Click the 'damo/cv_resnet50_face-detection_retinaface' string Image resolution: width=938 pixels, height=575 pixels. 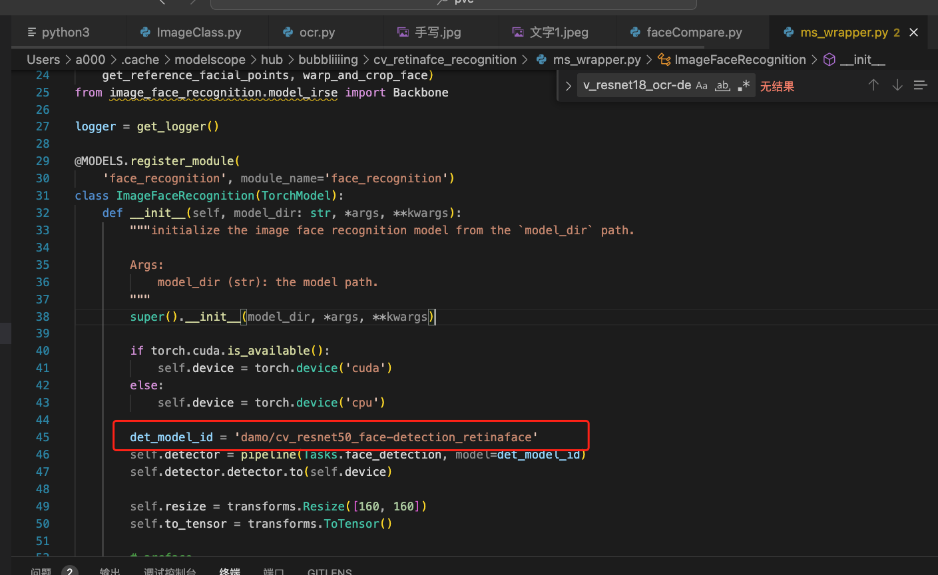[386, 437]
